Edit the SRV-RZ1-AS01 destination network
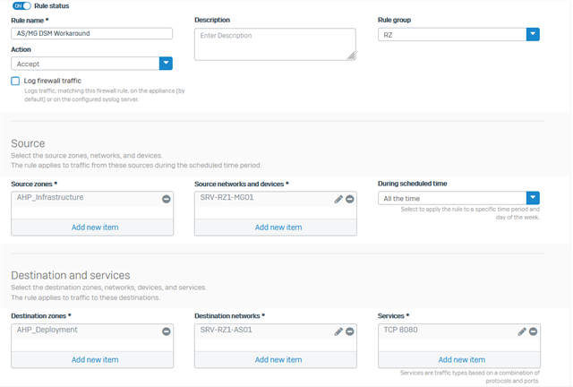 (x=338, y=331)
